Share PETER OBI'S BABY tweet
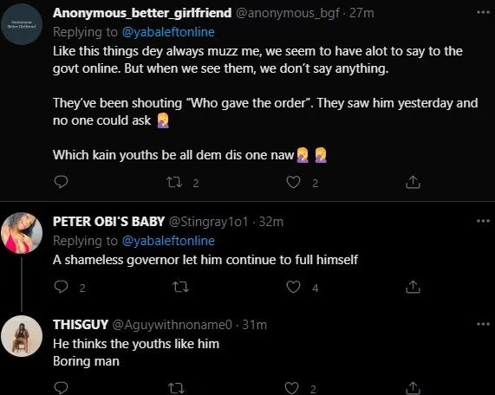Screen dimensions: 495x395 tap(413, 287)
